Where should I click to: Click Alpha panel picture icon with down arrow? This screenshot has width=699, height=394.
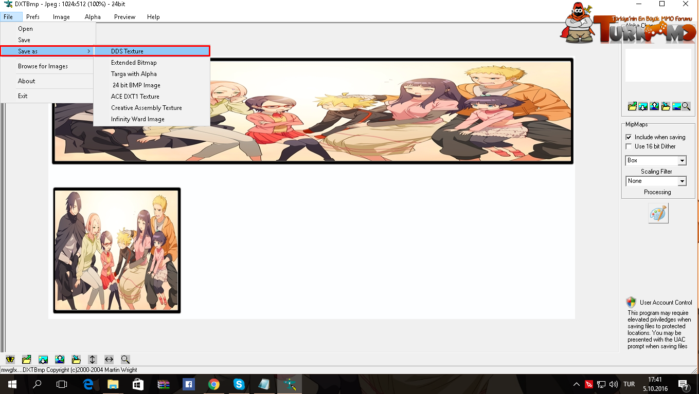tap(643, 106)
